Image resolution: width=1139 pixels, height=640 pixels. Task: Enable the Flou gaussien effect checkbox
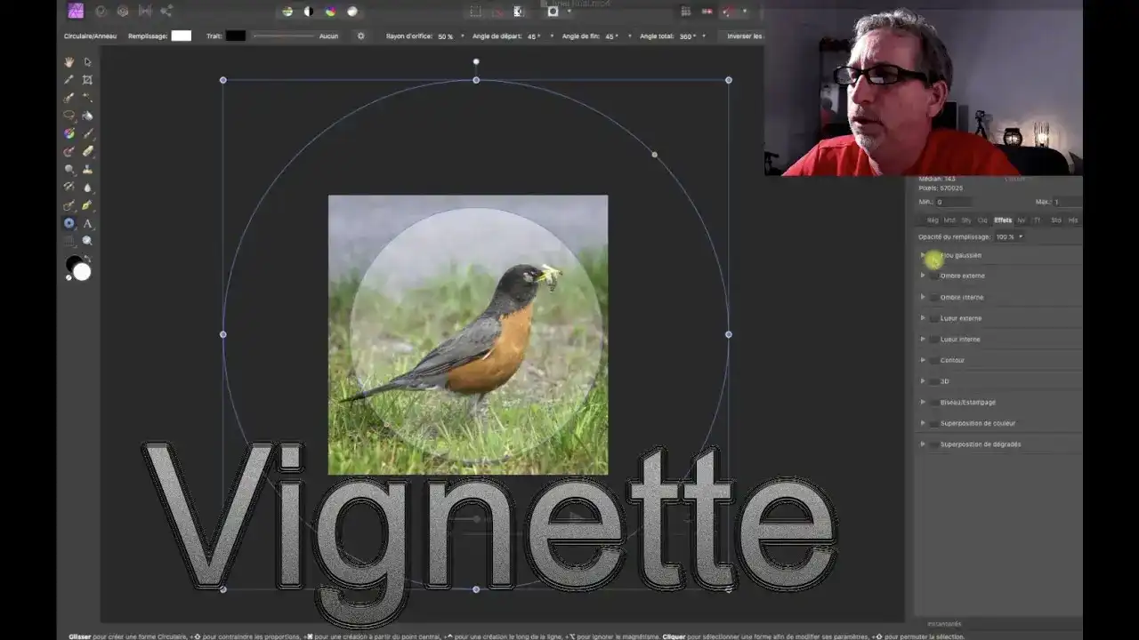tap(933, 255)
